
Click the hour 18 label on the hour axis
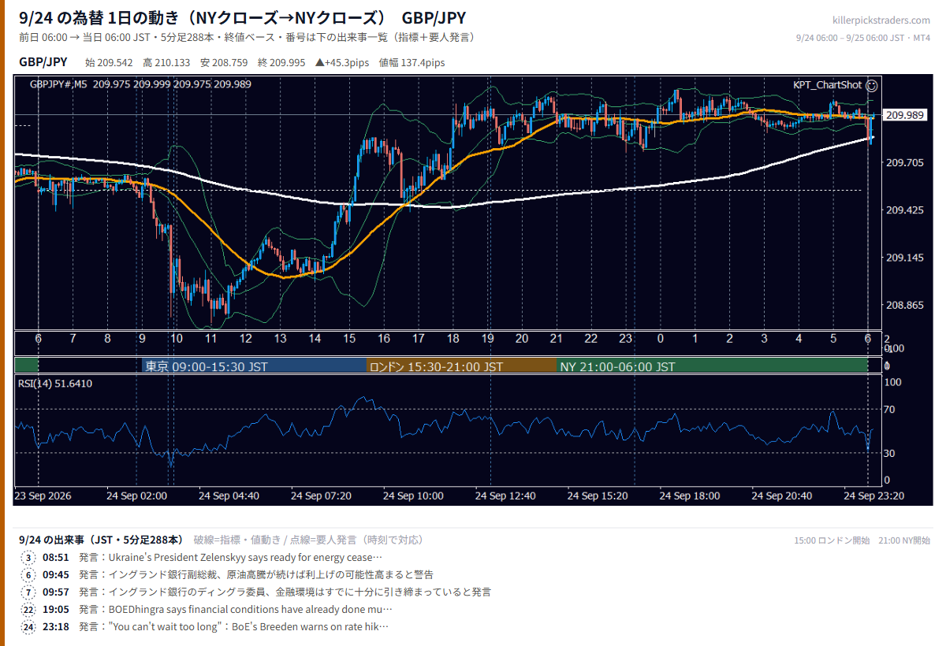click(453, 338)
